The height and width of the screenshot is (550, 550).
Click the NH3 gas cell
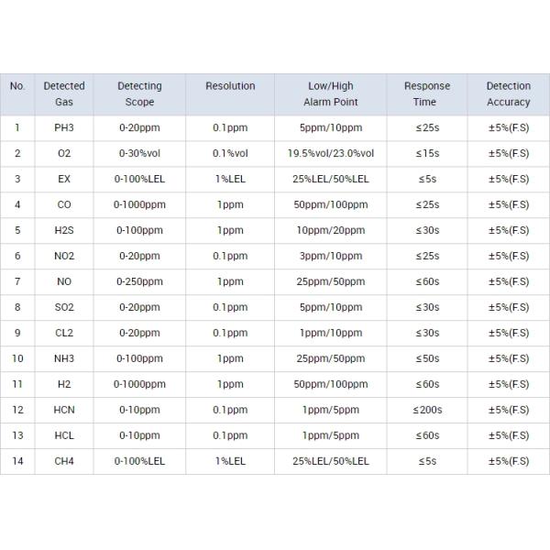point(63,358)
